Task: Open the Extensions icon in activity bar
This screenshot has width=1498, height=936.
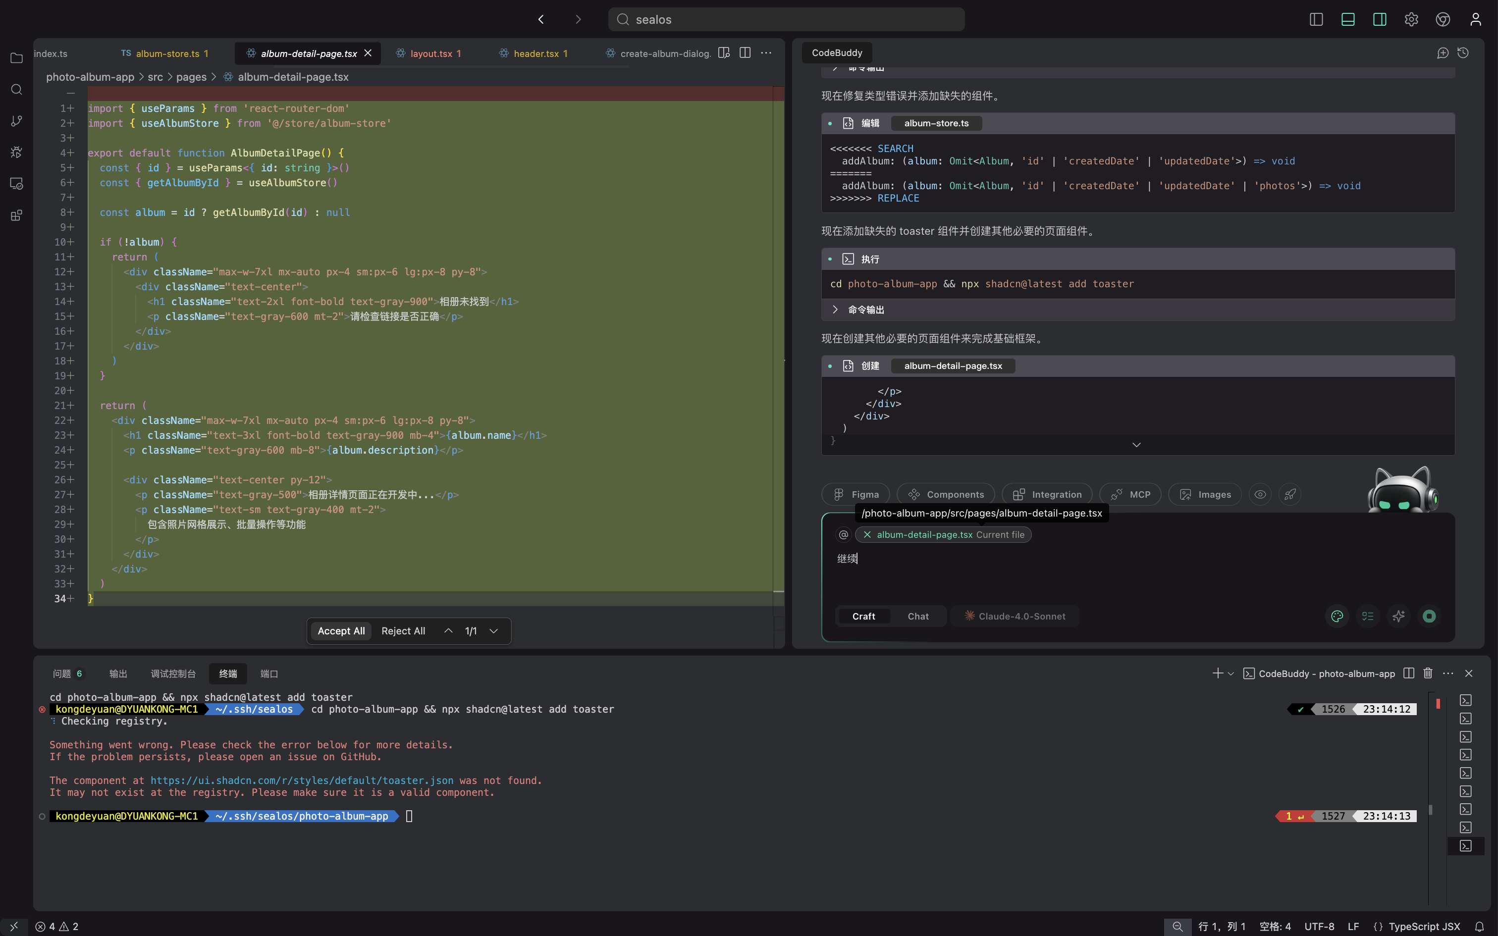Action: [x=17, y=215]
